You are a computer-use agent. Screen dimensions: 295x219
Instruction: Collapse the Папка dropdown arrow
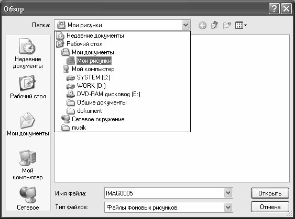pyautogui.click(x=185, y=25)
